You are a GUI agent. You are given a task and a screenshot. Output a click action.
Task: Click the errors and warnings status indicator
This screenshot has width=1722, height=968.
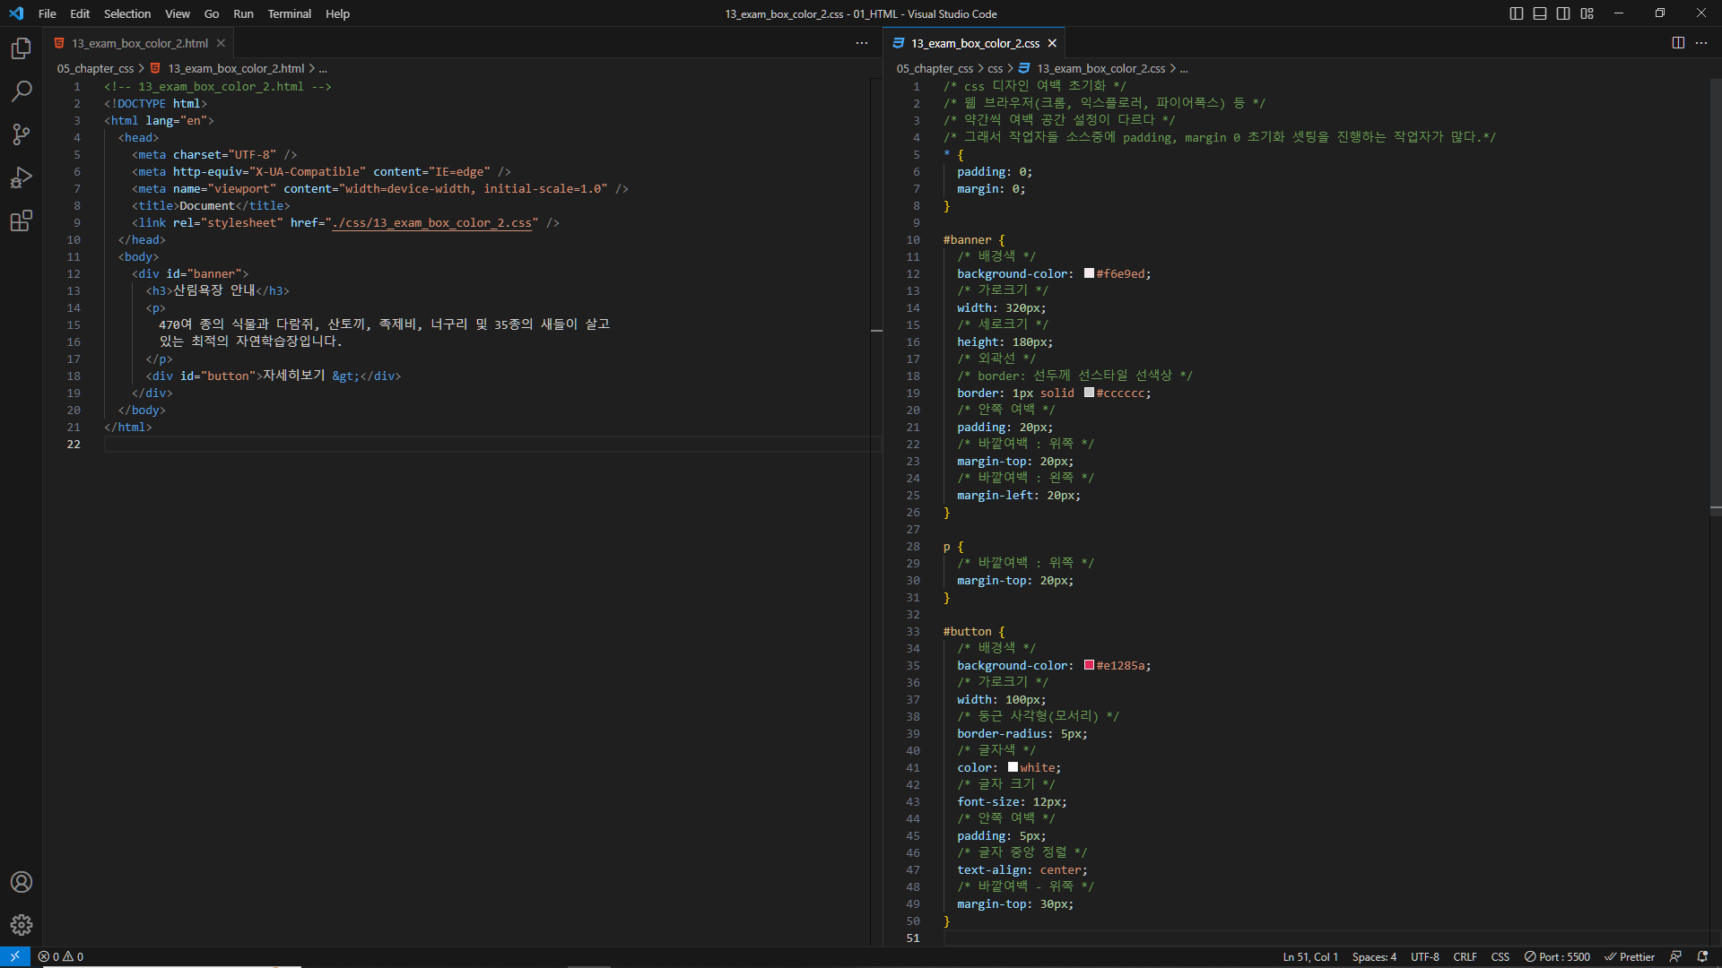[x=61, y=957]
